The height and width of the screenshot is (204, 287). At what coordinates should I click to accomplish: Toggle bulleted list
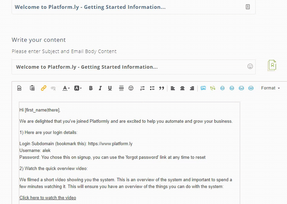(x=152, y=88)
